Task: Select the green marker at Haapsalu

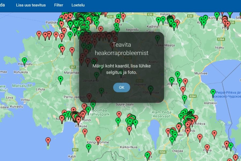Action: 25,60
